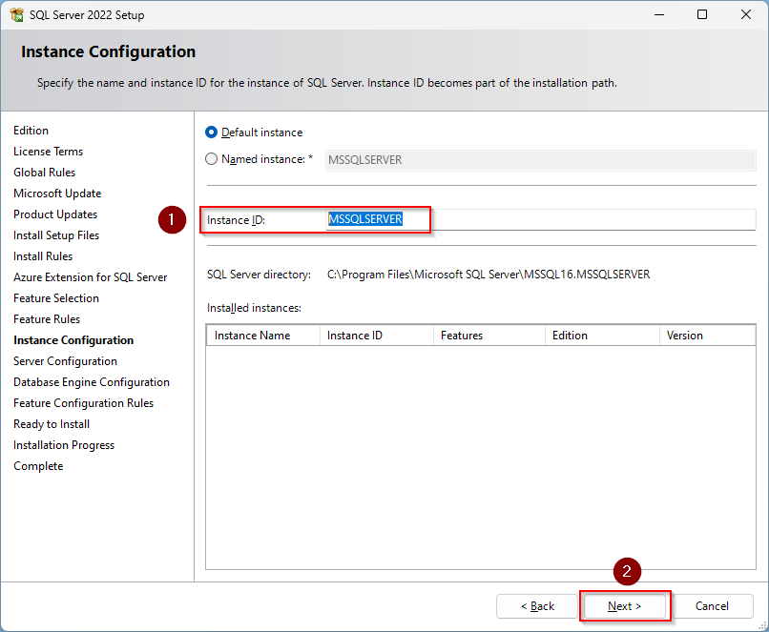Click the Instance ID input field
Image resolution: width=769 pixels, height=632 pixels.
[540, 219]
